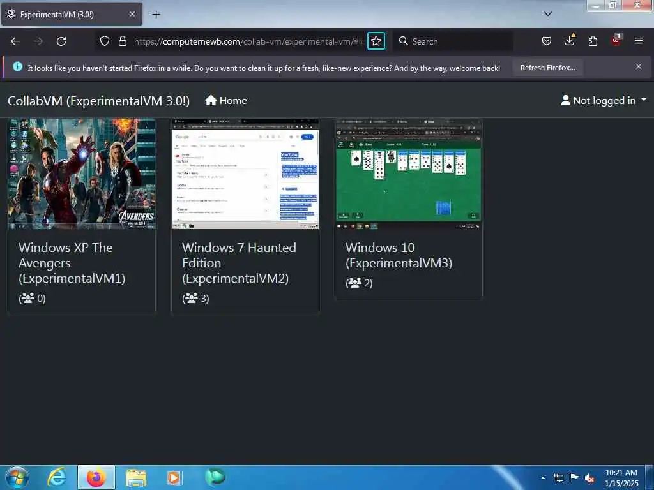654x490 pixels.
Task: Reload the page with the refresh icon
Action: (x=61, y=41)
